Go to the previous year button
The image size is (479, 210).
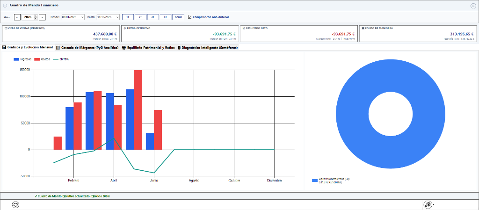(x=17, y=17)
